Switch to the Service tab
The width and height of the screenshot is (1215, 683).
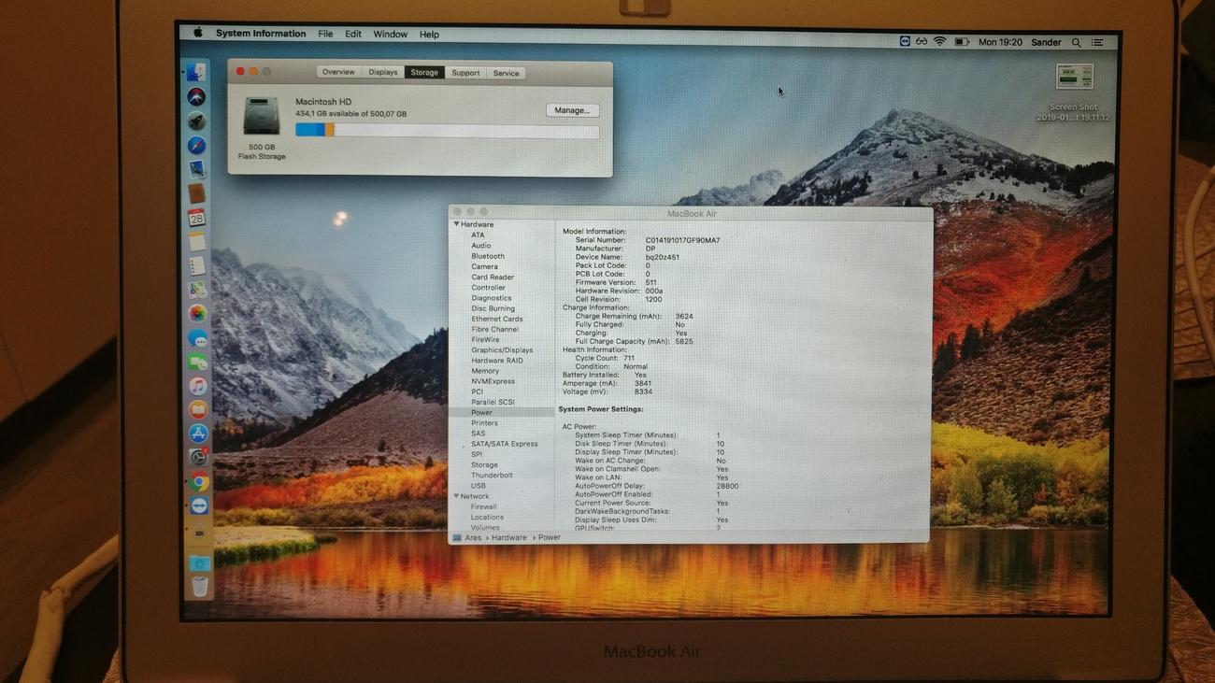[507, 73]
